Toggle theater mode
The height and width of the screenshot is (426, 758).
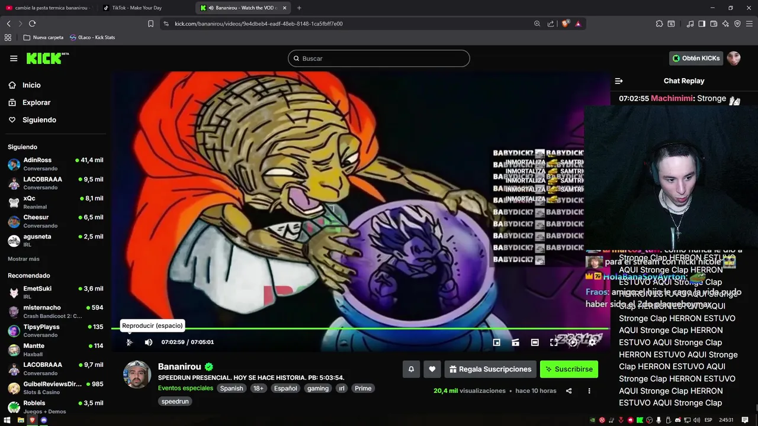(535, 342)
